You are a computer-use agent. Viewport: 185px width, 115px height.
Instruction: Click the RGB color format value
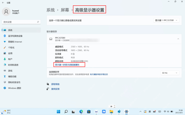(73, 57)
